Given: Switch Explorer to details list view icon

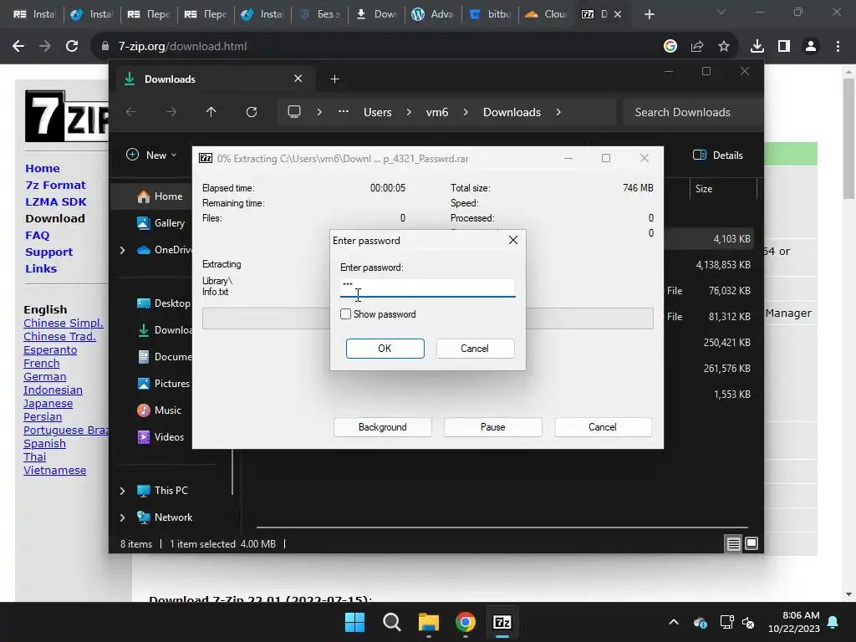Looking at the screenshot, I should [734, 543].
